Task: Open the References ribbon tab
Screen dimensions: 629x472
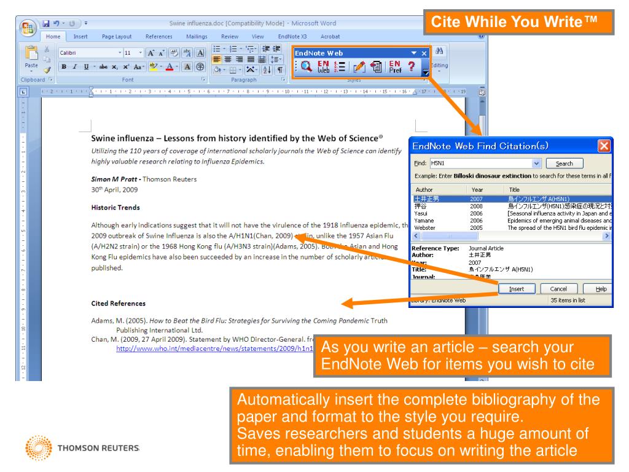Action: pos(159,36)
